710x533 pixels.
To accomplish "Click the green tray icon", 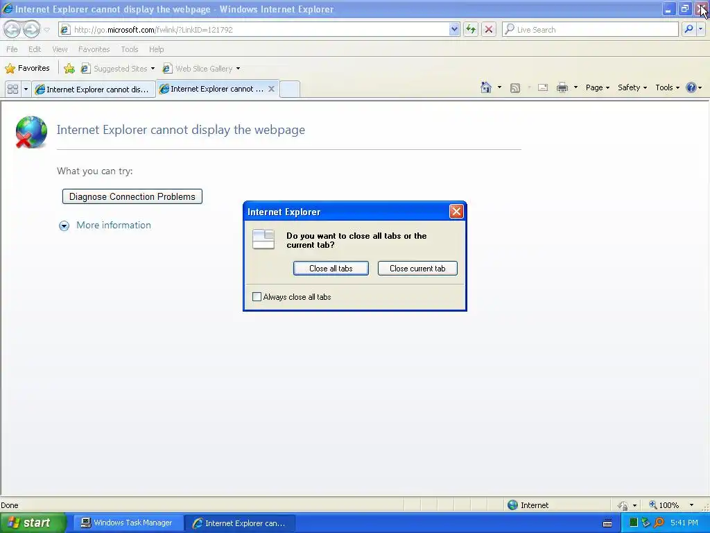I will [x=634, y=523].
